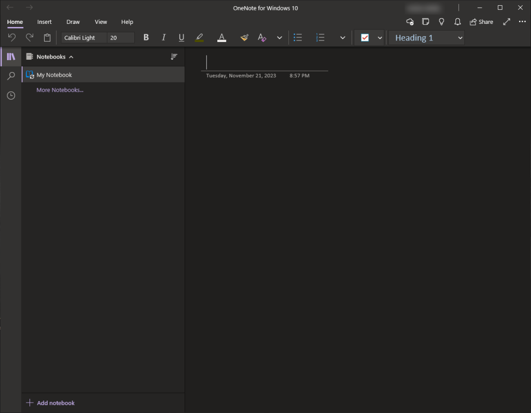The width and height of the screenshot is (531, 413).
Task: Open the sticky notes panel
Action: tap(426, 22)
